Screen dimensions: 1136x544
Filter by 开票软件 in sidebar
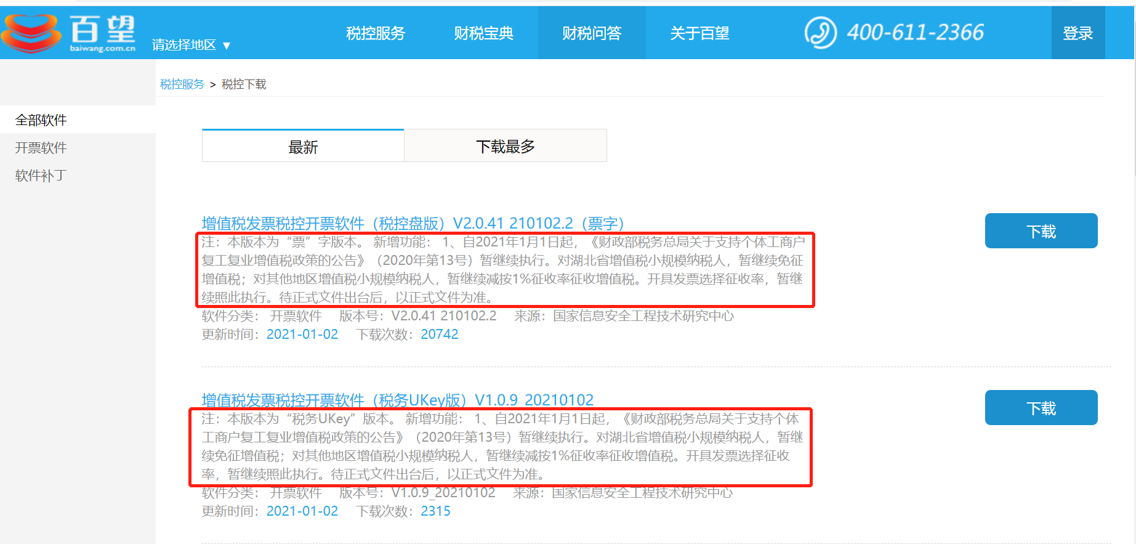(41, 148)
